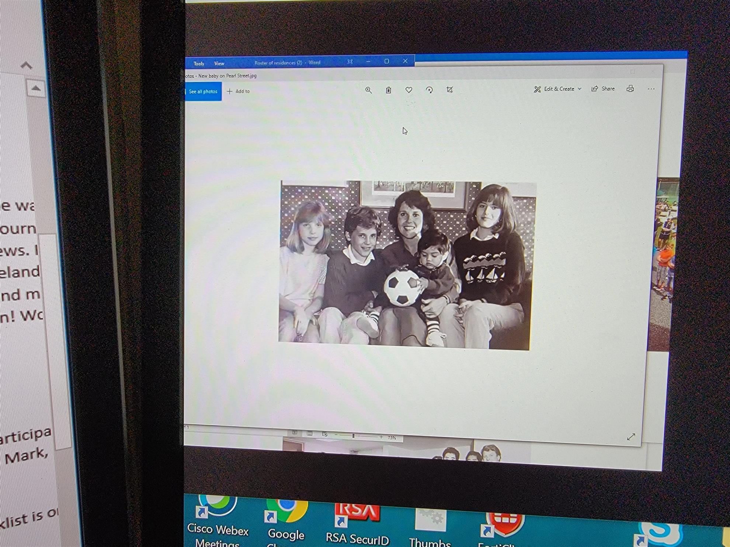
Task: Click the New baby family photo
Action: [406, 265]
